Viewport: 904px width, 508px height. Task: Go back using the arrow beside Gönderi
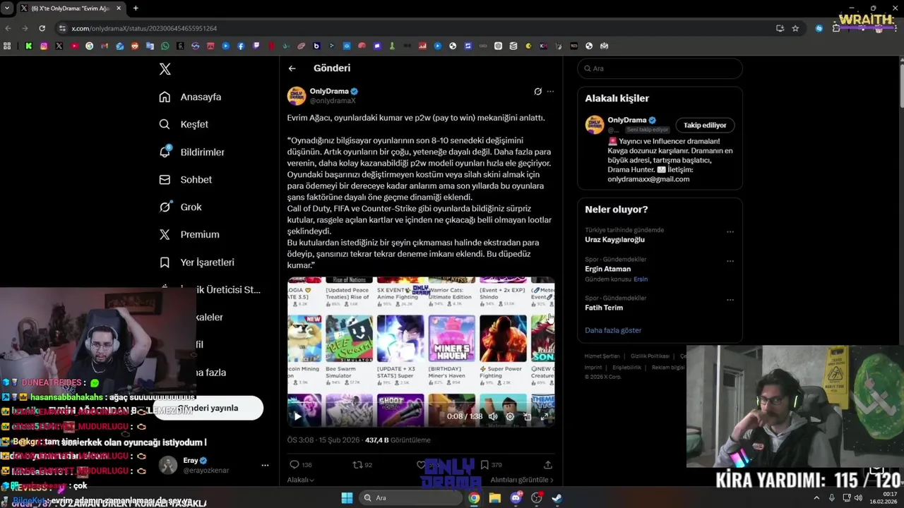click(292, 68)
